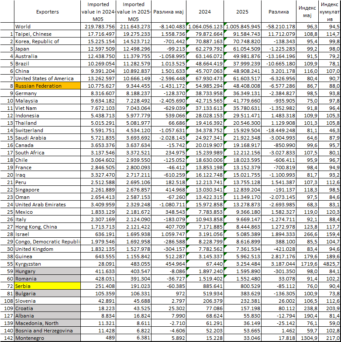
Task: Select the orange 'Russian Federation' cell
Action: pos(47,86)
